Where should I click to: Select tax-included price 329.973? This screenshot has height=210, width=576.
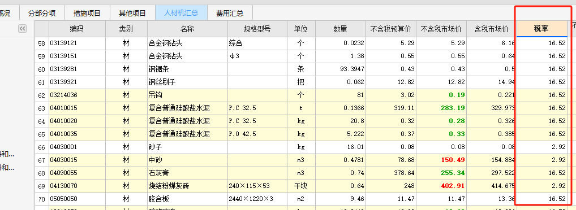coord(492,108)
